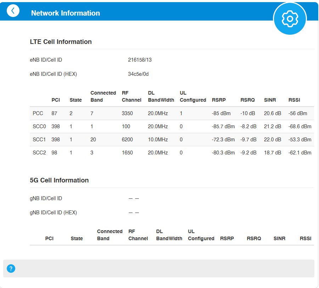Click the PCI header in 5G table
319x288 pixels.
49,238
